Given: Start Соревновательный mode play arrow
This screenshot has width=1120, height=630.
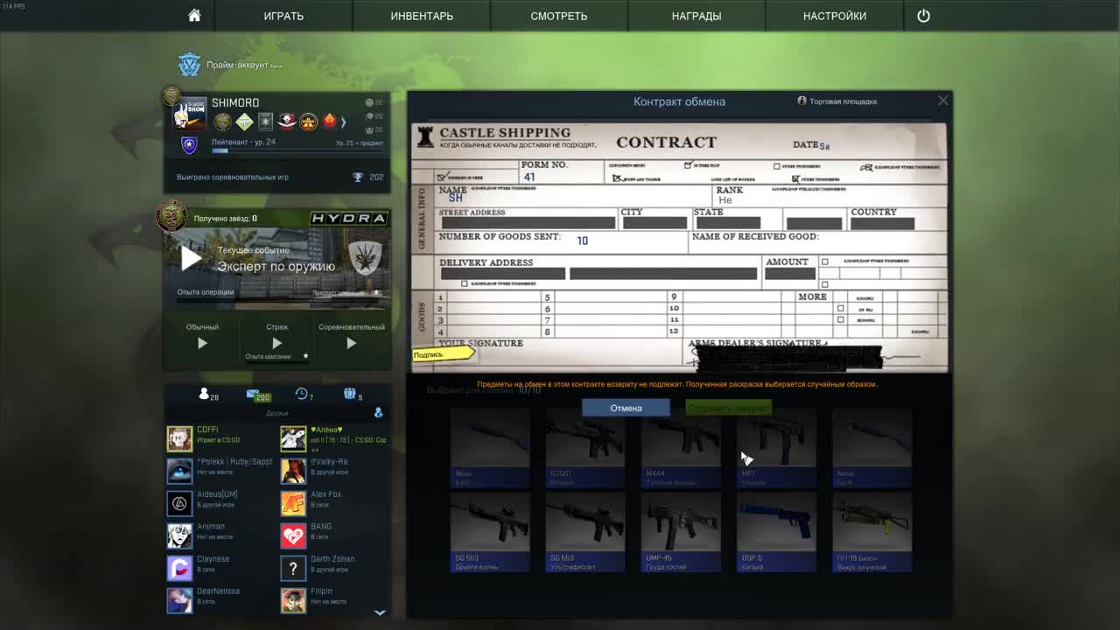Looking at the screenshot, I should click(351, 343).
